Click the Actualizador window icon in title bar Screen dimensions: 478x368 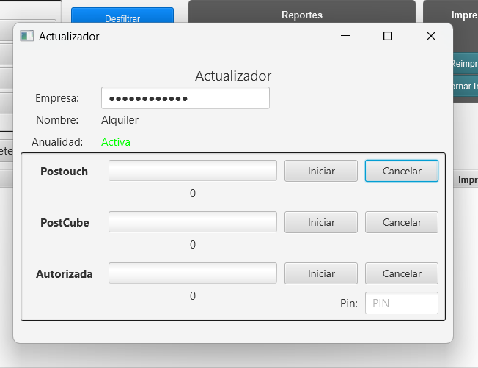[27, 36]
